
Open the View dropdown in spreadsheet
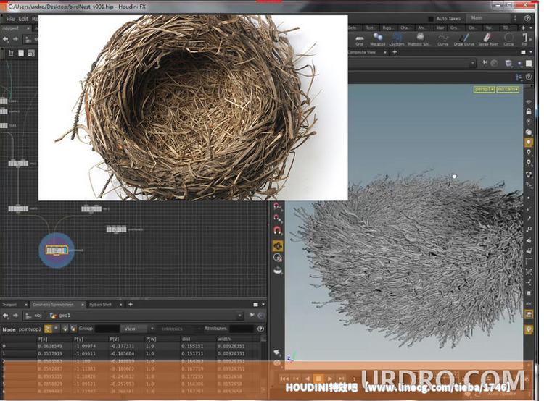(137, 329)
